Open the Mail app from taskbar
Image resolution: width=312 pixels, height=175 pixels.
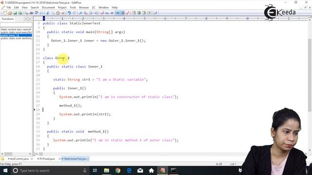140,171
